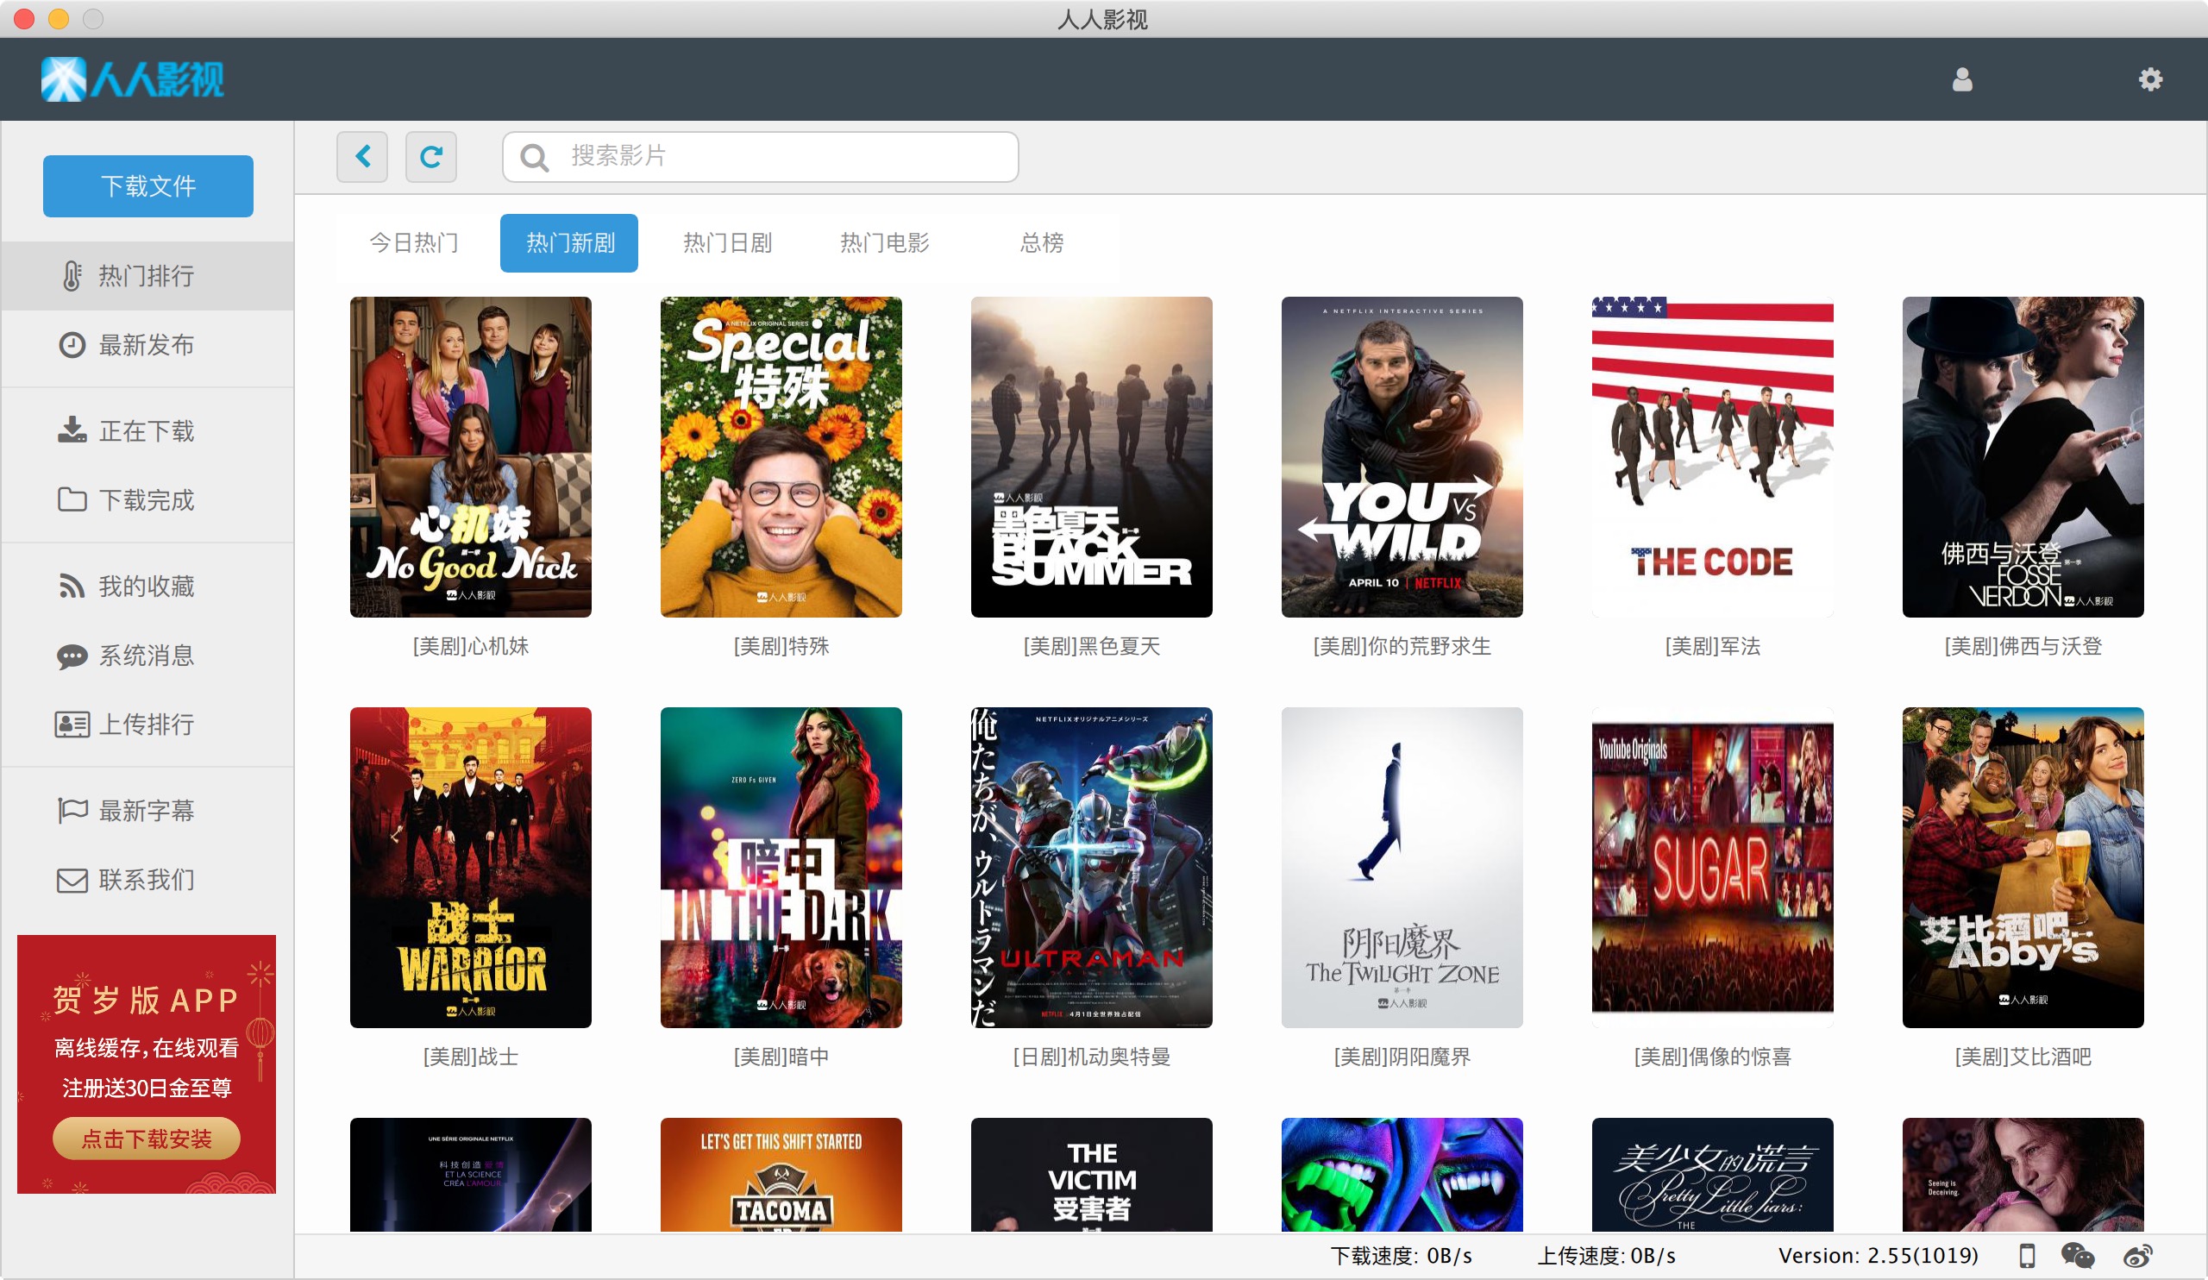Screen dimensions: 2208x1280
Task: Open the No Good Nick poster
Action: click(x=471, y=457)
